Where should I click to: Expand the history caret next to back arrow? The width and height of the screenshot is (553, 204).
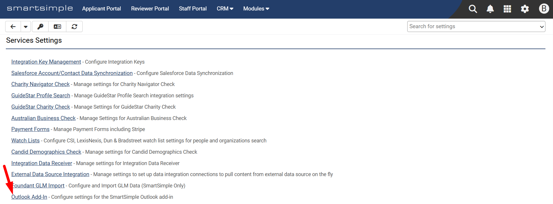click(x=26, y=26)
